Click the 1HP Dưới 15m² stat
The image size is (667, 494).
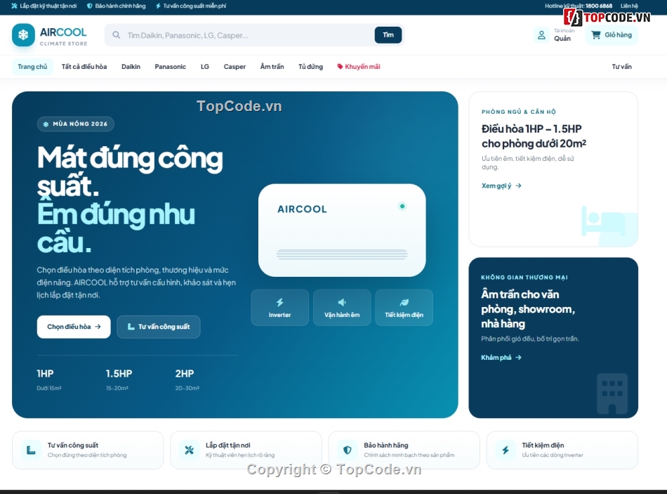click(49, 379)
